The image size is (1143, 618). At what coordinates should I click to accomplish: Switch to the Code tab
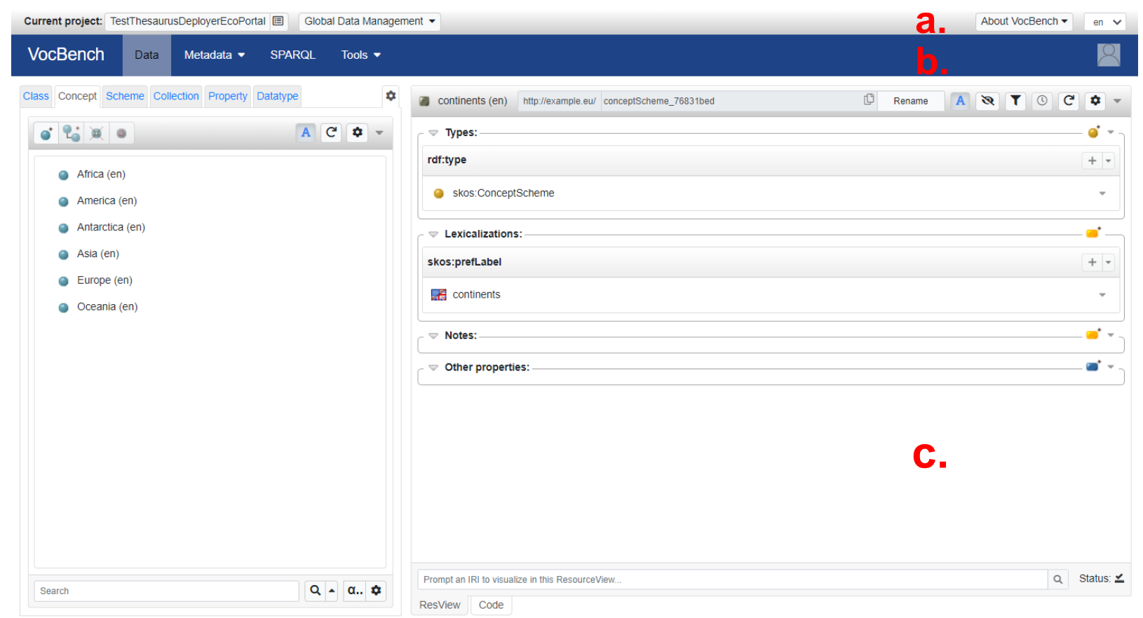point(491,605)
